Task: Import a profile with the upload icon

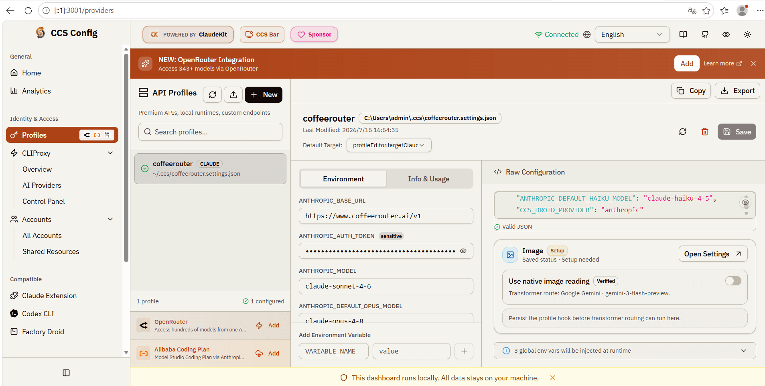Action: (233, 95)
